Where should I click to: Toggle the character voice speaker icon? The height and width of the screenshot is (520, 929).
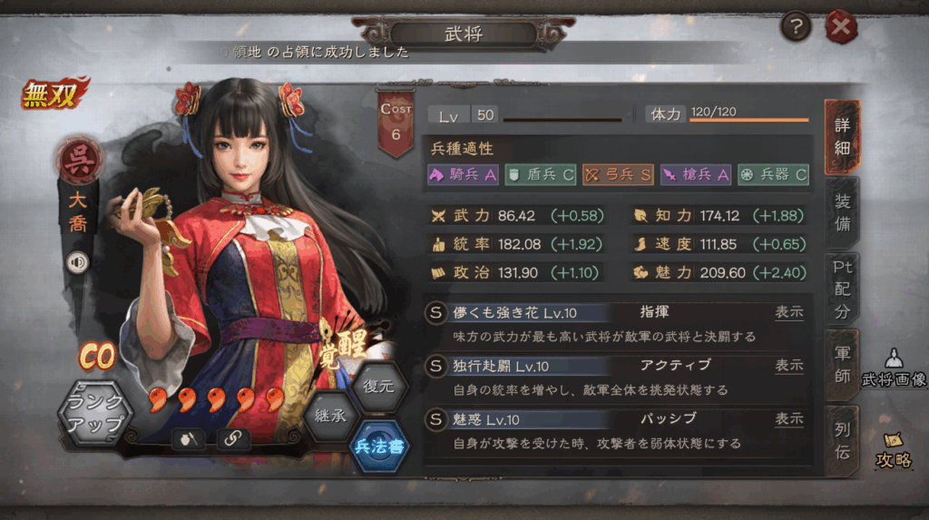78,262
